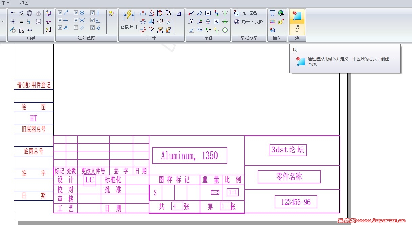Select the Datum Target icon
The height and width of the screenshot is (225, 412).
(208, 22)
